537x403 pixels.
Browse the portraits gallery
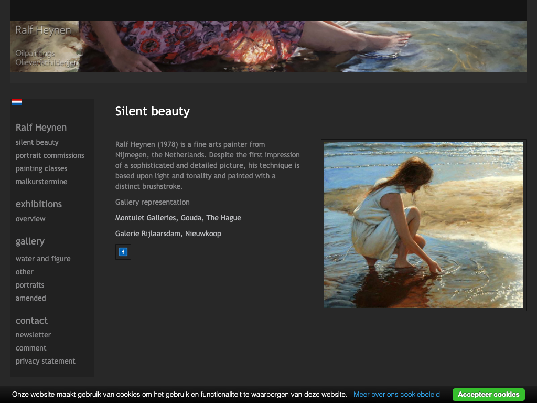point(30,285)
